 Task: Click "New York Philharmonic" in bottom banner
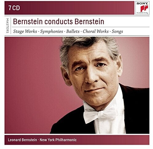pyautogui.click(x=58, y=140)
